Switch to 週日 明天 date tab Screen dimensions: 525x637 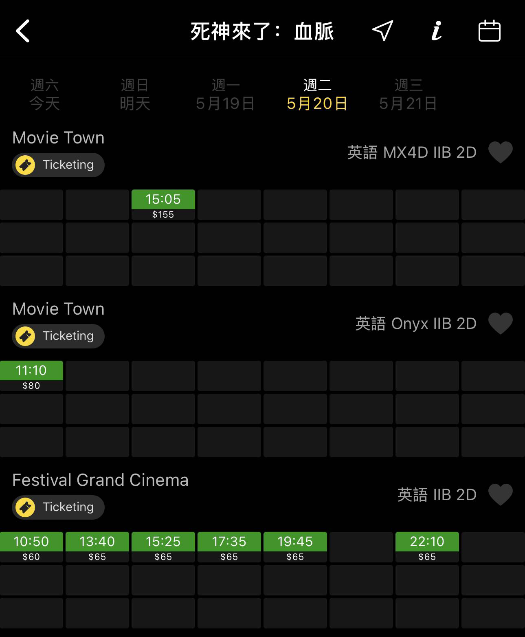click(x=135, y=95)
